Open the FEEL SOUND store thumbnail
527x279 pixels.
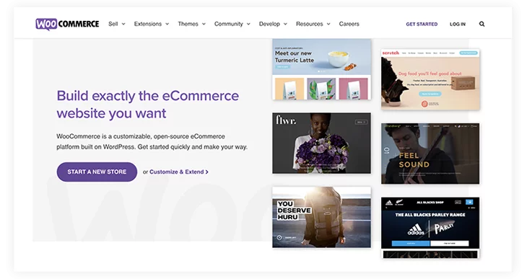pos(430,154)
